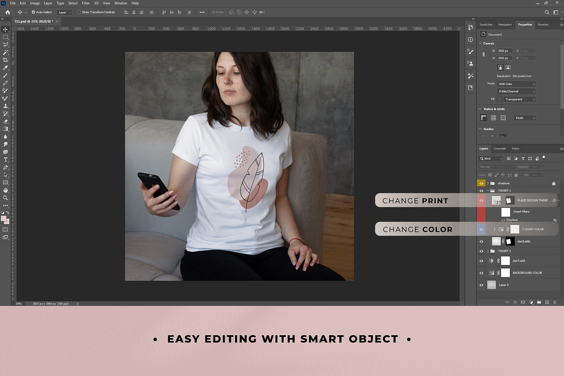This screenshot has height=376, width=564.
Task: Click the add layer mask icon
Action: tap(523, 302)
